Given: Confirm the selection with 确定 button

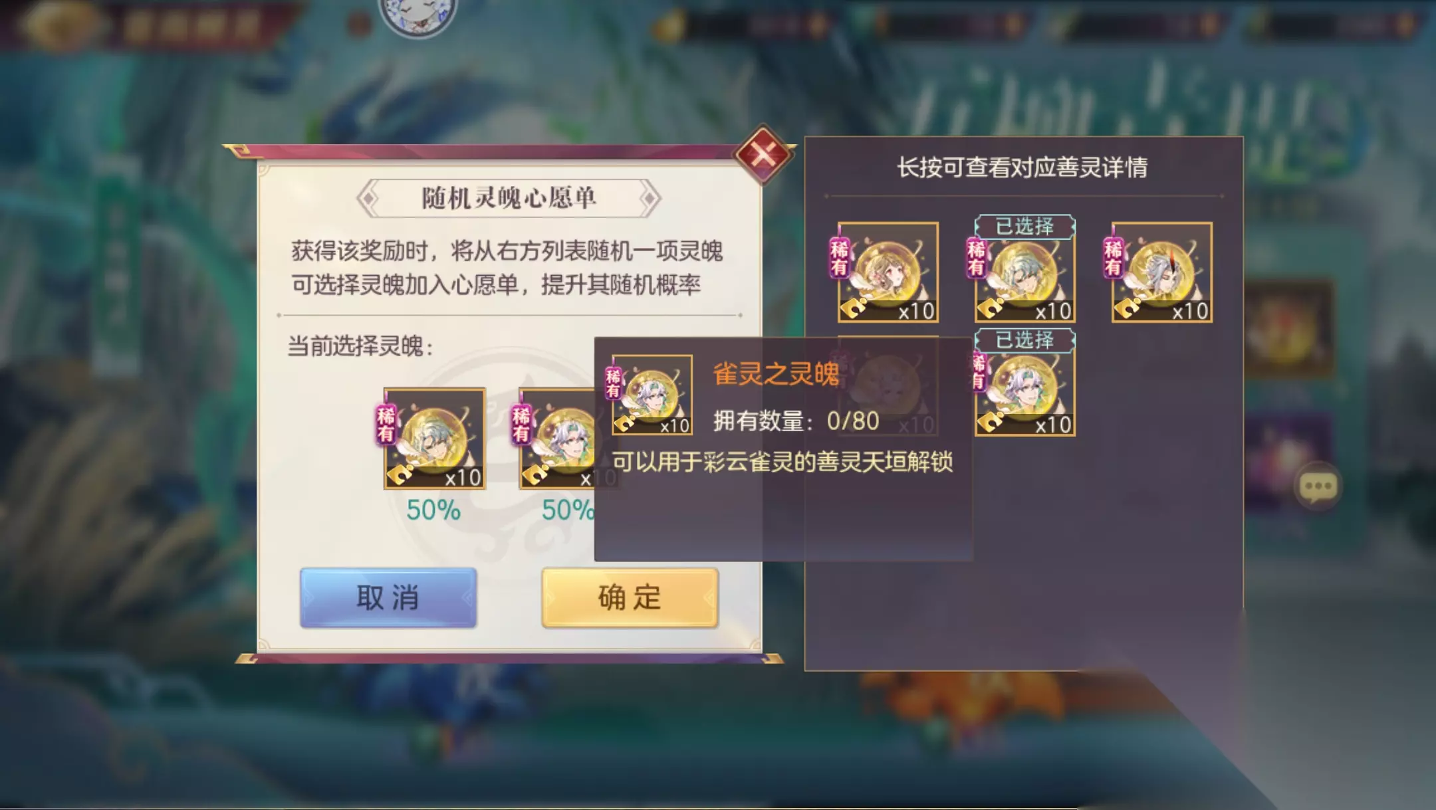Looking at the screenshot, I should tap(630, 597).
